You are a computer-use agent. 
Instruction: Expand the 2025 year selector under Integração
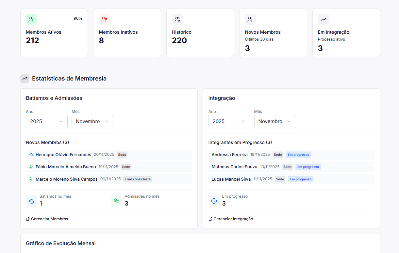pos(229,121)
